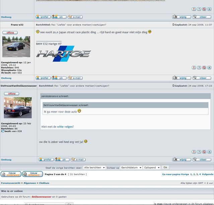
Task: Click the 'nieuw antwoord' button
Action: (32, 174)
